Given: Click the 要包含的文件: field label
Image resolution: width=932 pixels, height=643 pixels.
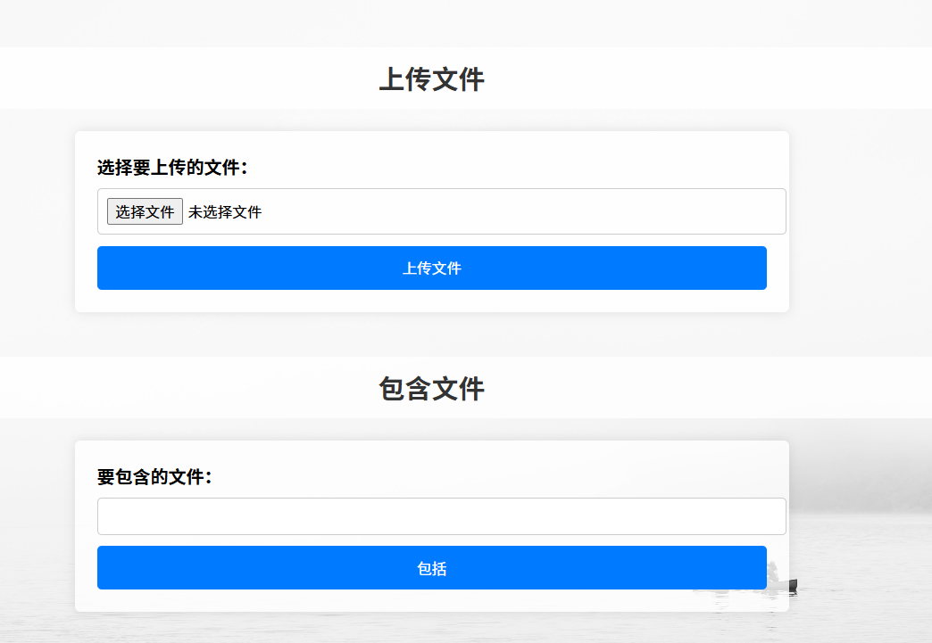Looking at the screenshot, I should [155, 477].
